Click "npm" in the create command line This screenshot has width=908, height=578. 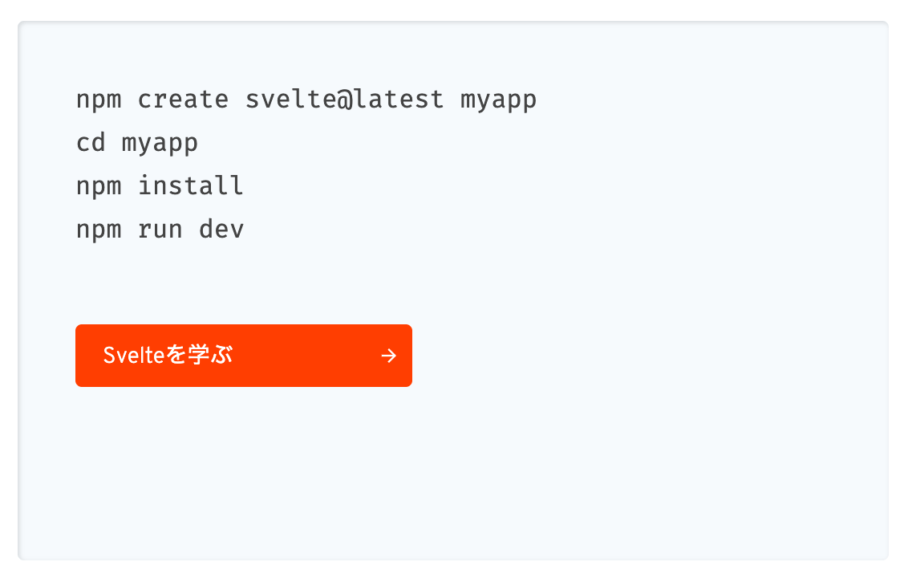pyautogui.click(x=99, y=100)
